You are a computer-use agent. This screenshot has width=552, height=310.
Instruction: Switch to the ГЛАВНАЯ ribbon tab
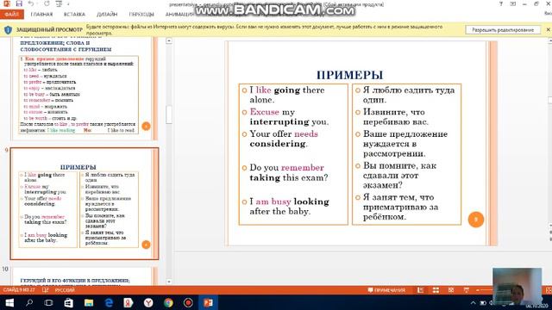pyautogui.click(x=41, y=15)
